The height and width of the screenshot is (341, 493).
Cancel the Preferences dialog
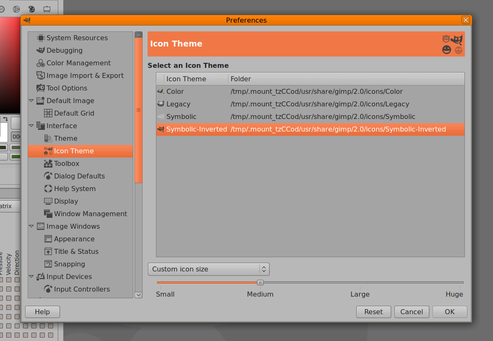pyautogui.click(x=412, y=312)
